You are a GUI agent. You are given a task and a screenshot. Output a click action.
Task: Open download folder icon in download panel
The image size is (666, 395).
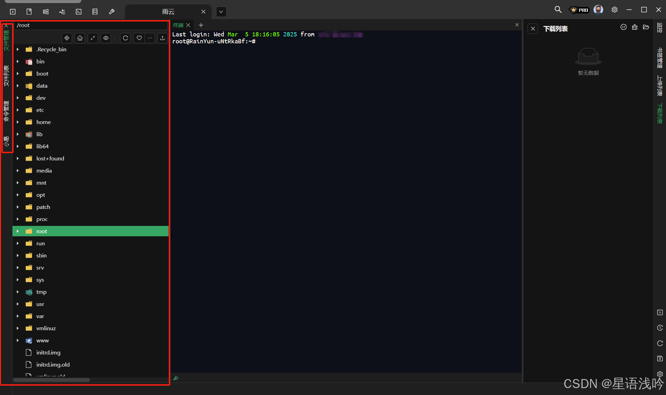[x=646, y=27]
